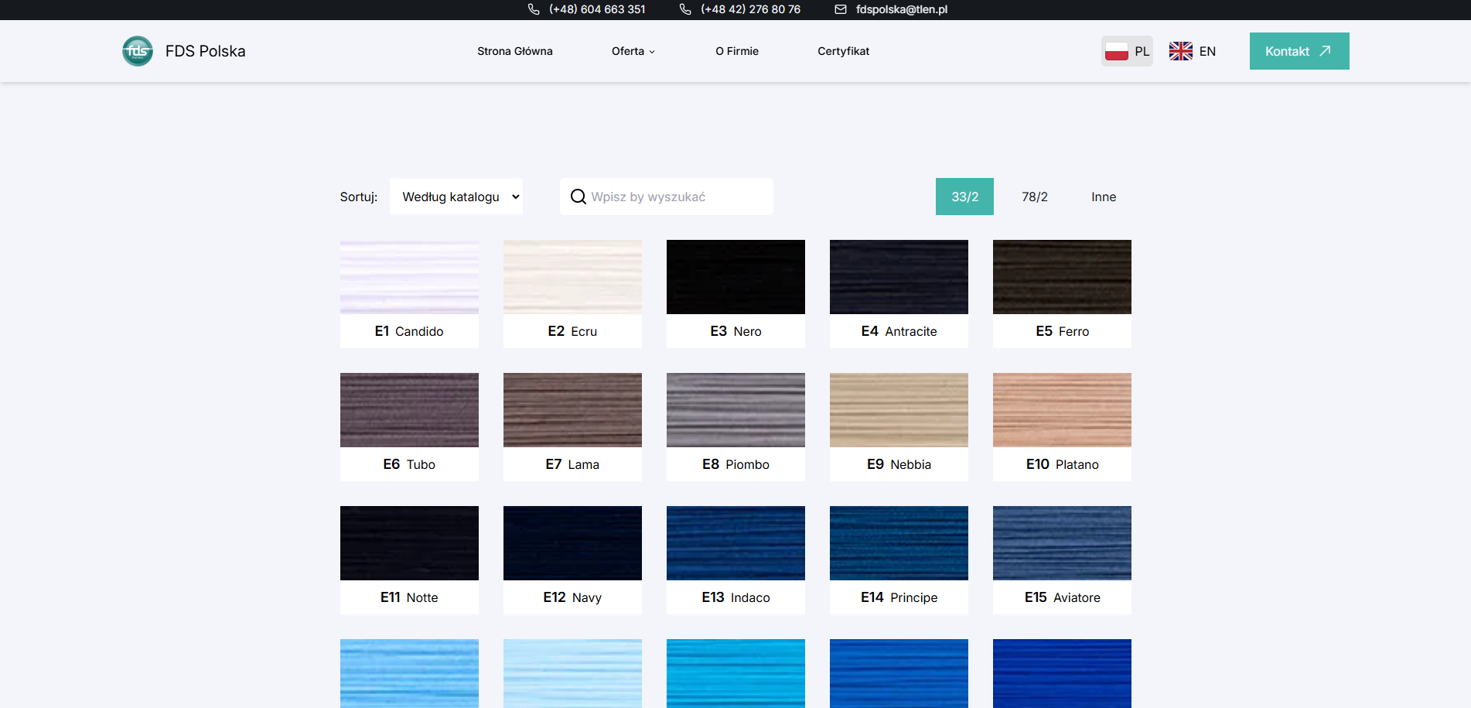Image resolution: width=1471 pixels, height=708 pixels.
Task: Click the arrow icon on Kontakt button
Action: coord(1325,51)
